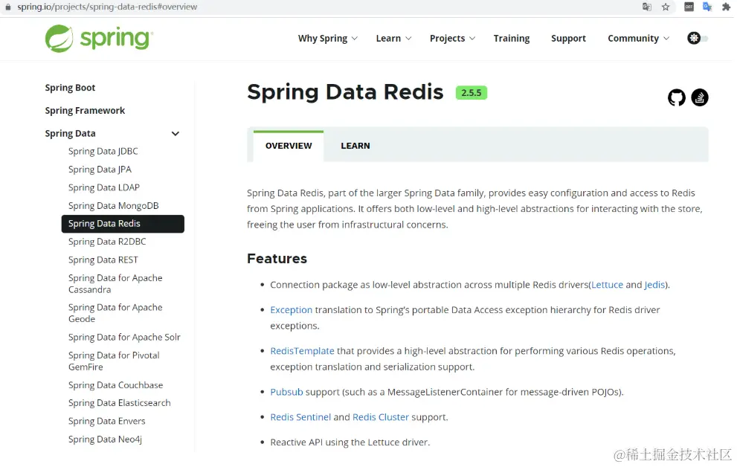Click the Google Translate extension icon

pos(707,7)
